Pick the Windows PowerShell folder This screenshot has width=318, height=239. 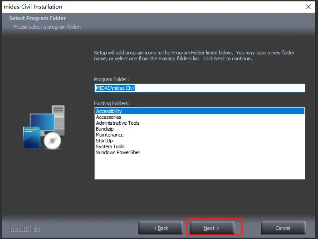(x=200, y=152)
